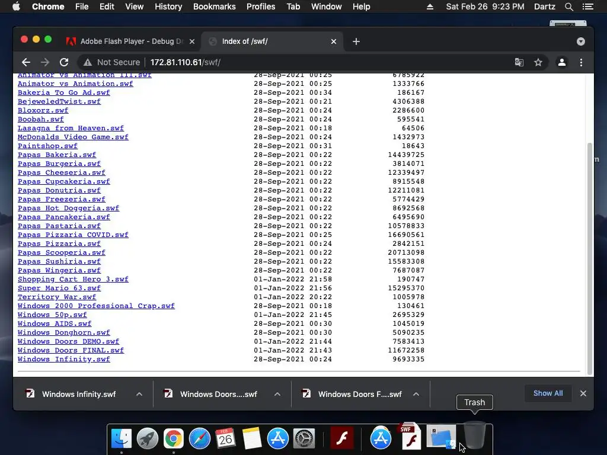The image size is (607, 455).
Task: Open Windows_Infinity.swf link in listing
Action: (64, 360)
